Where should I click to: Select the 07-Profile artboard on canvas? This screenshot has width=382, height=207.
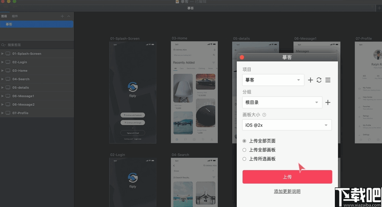point(368,93)
